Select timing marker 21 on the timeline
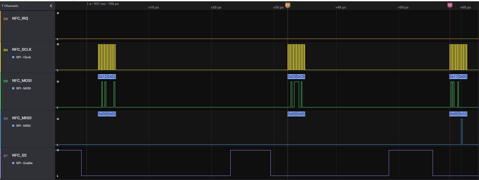This screenshot has height=180, width=479. tap(287, 5)
